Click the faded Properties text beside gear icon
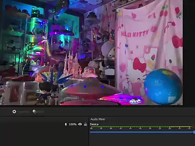The image size is (195, 146). (x=24, y=112)
